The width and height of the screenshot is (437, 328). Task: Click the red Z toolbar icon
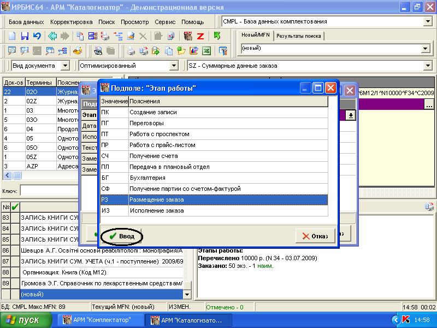[x=200, y=37]
